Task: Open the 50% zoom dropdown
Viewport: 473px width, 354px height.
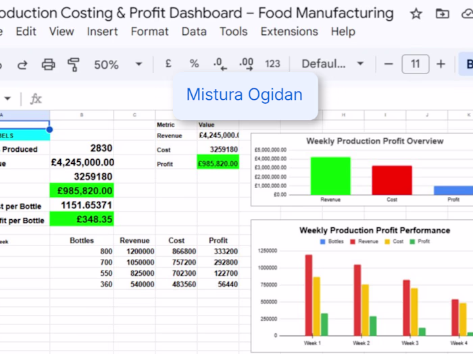Action: [118, 64]
